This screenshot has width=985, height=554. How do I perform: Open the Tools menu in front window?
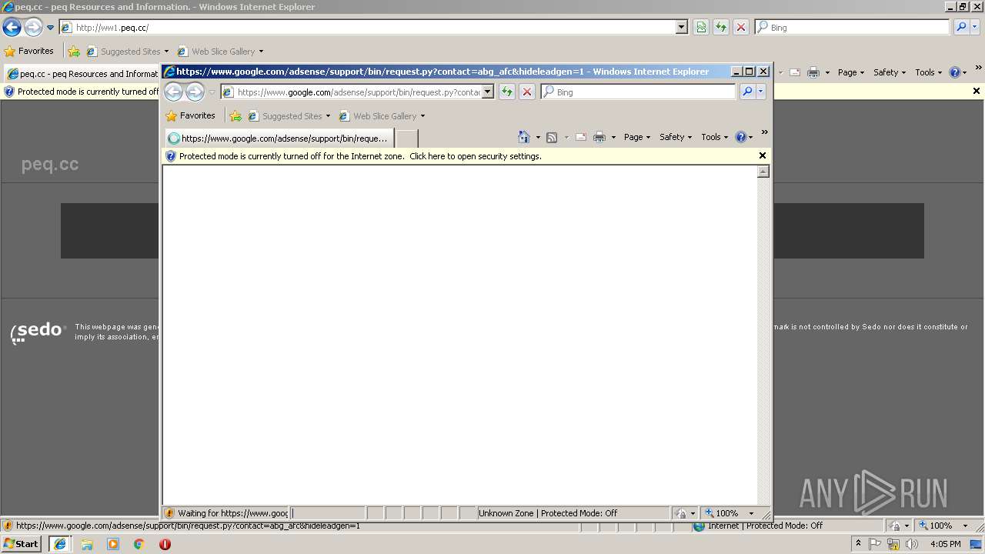[714, 137]
